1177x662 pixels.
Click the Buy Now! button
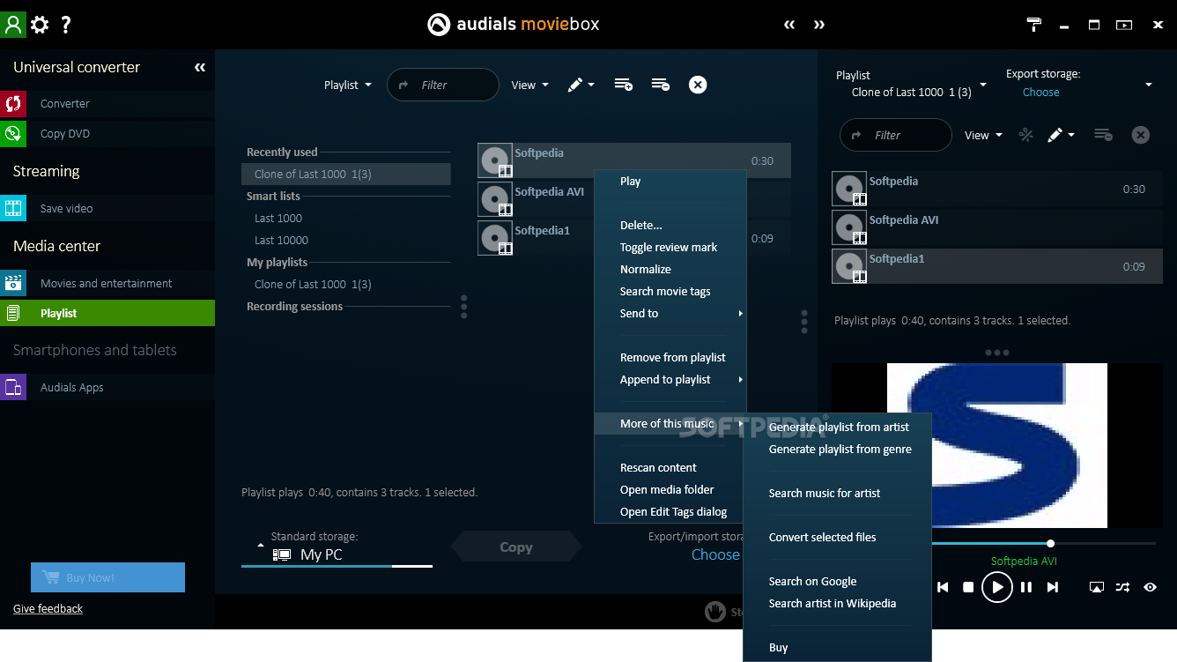(107, 577)
